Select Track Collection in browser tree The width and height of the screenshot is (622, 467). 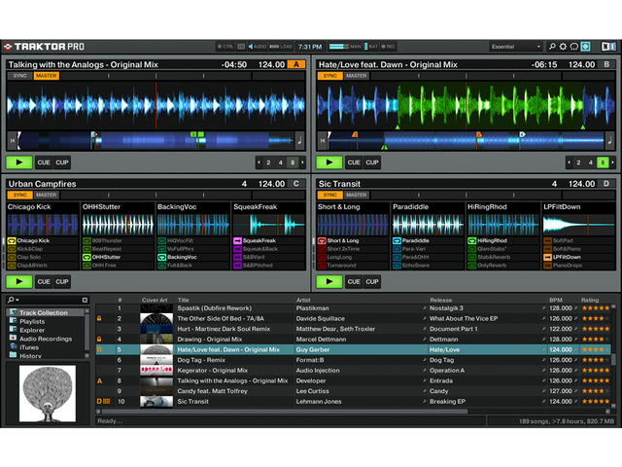44,312
